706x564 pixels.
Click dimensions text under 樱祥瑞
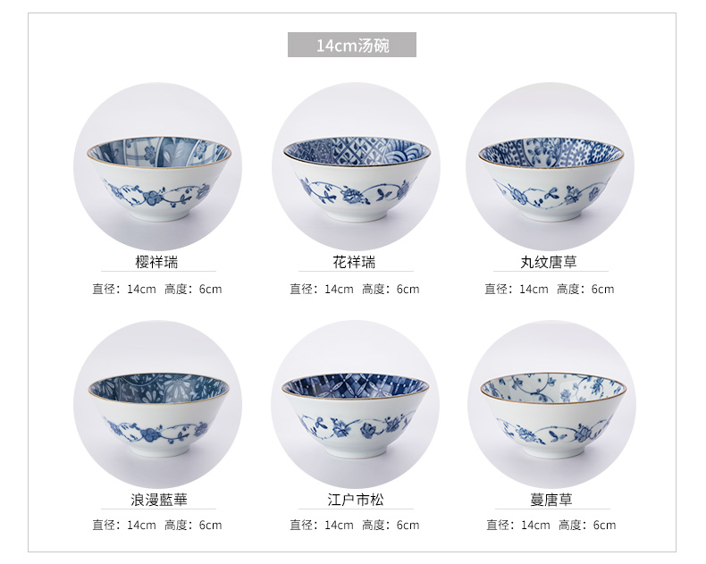pos(157,290)
